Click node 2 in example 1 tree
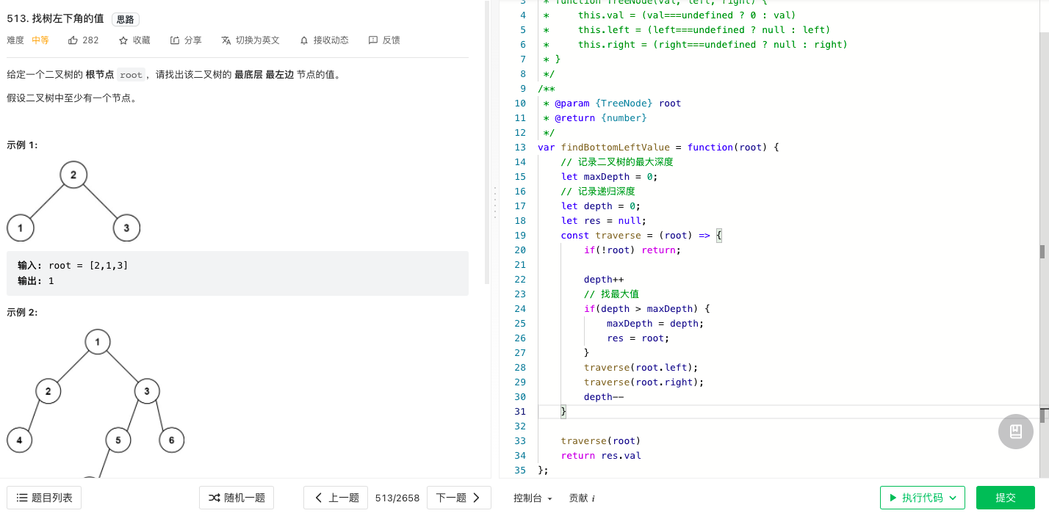The image size is (1049, 516). 73,175
